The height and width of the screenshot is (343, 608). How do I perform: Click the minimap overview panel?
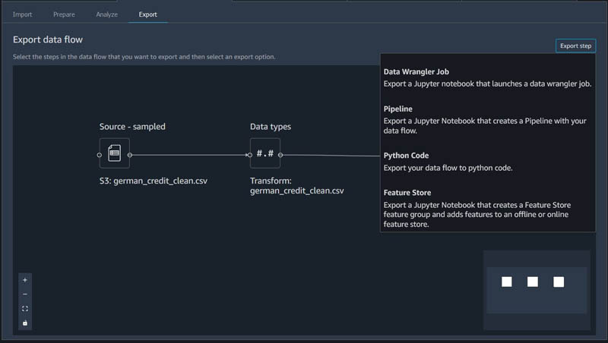tap(537, 290)
